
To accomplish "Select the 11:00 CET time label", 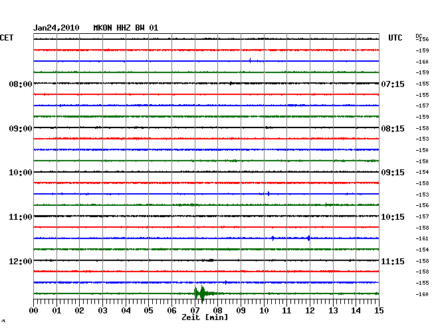I will click(21, 217).
